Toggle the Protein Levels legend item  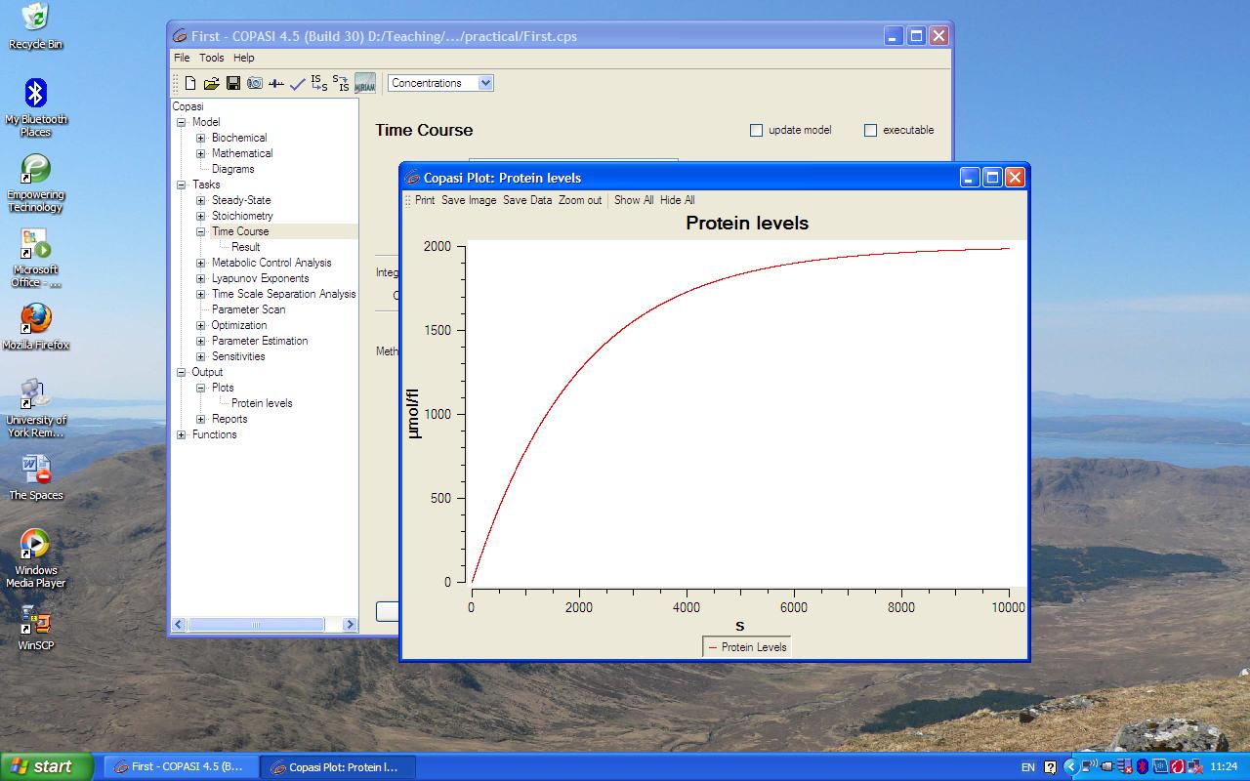pos(747,647)
